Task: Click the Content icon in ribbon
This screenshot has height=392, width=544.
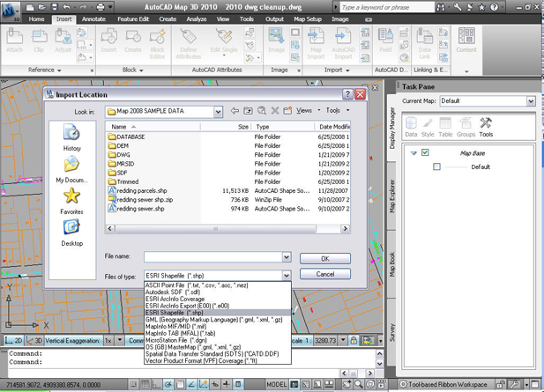Action: click(466, 41)
